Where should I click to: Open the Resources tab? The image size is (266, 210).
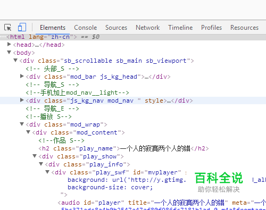click(x=244, y=28)
